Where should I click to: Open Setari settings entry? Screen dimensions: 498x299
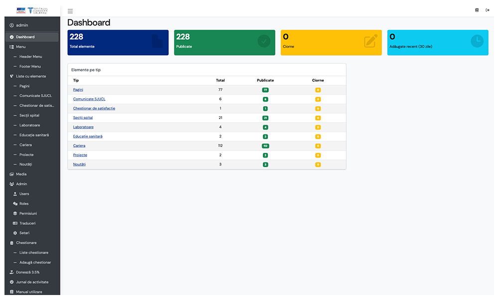coord(32,233)
